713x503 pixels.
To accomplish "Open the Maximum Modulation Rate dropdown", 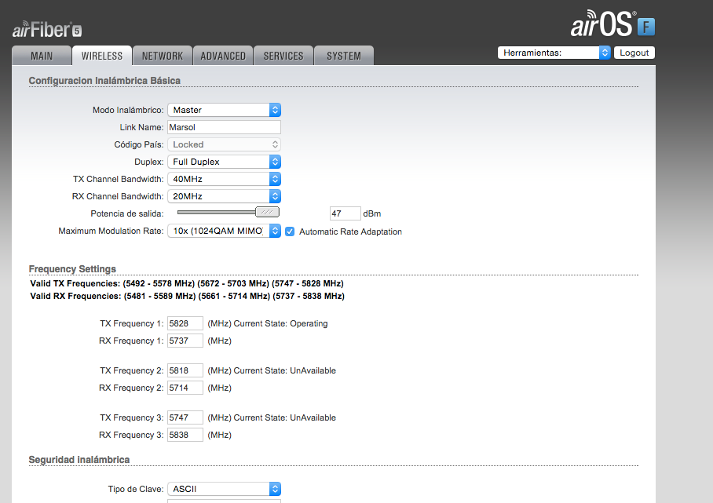I will [224, 231].
